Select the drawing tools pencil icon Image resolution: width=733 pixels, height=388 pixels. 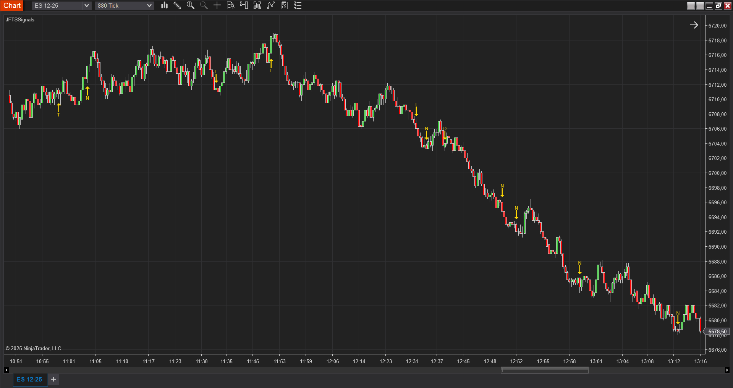pos(177,5)
